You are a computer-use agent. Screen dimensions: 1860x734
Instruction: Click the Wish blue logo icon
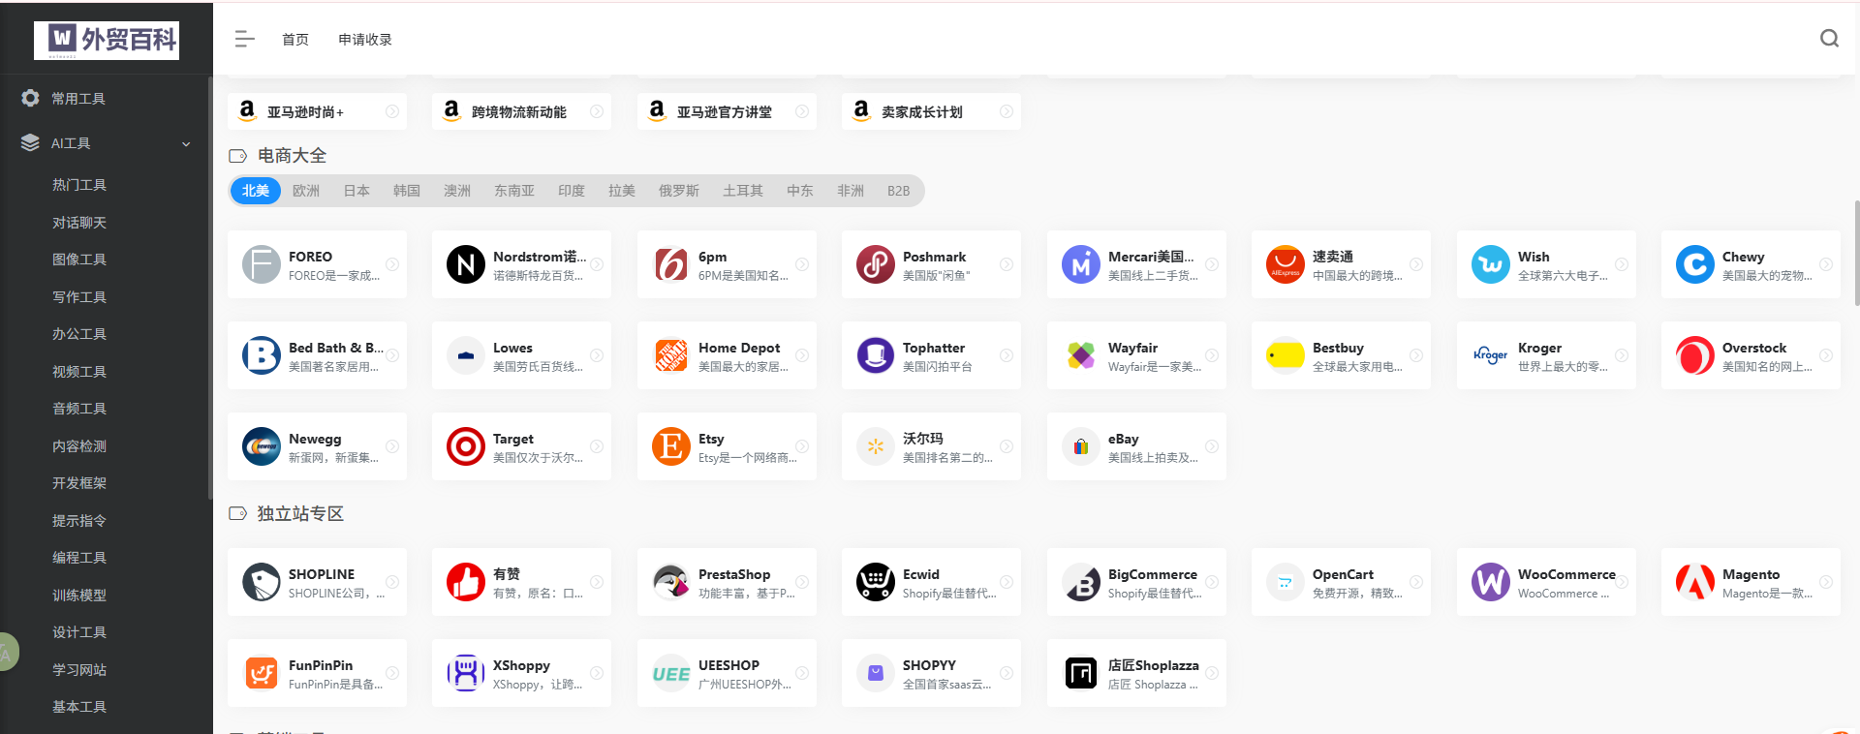(1490, 264)
